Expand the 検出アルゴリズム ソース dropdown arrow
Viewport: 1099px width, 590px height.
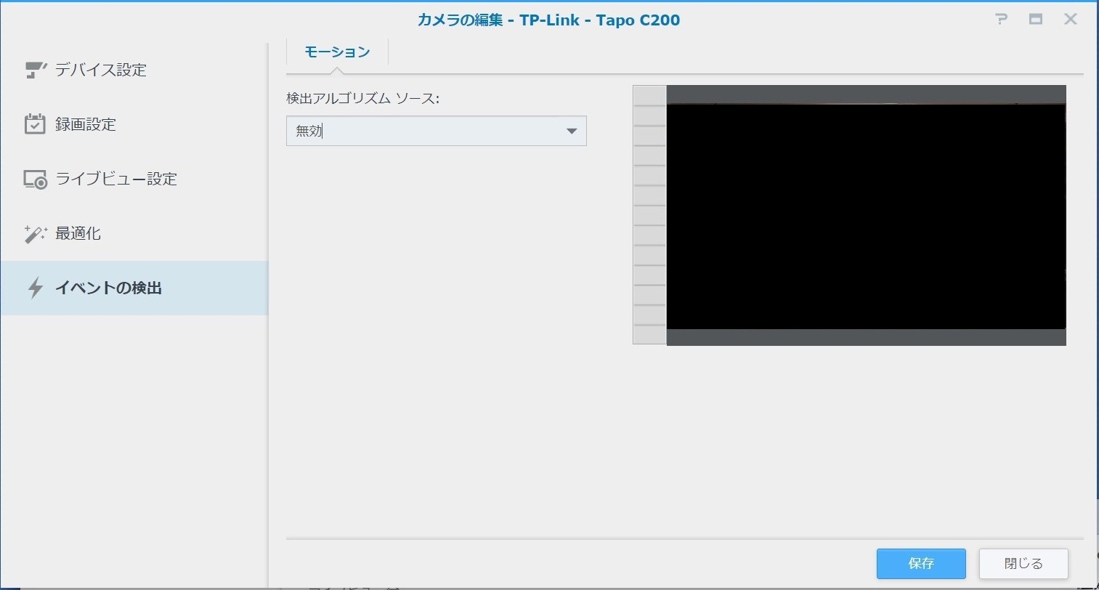(x=571, y=132)
